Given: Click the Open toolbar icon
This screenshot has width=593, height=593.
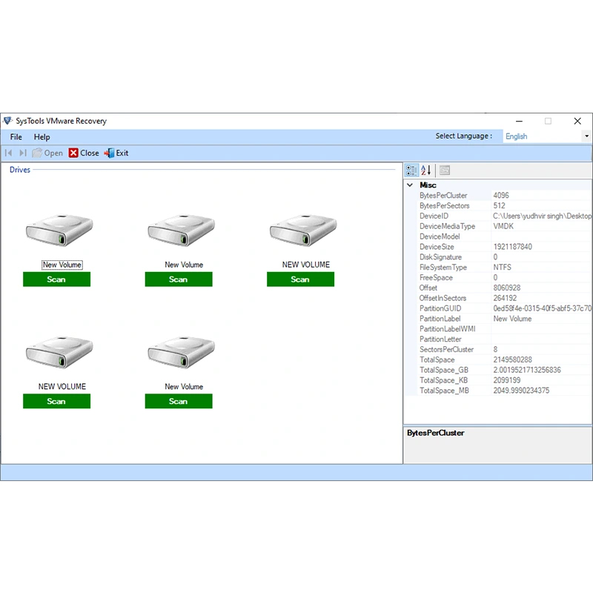Looking at the screenshot, I should point(37,153).
